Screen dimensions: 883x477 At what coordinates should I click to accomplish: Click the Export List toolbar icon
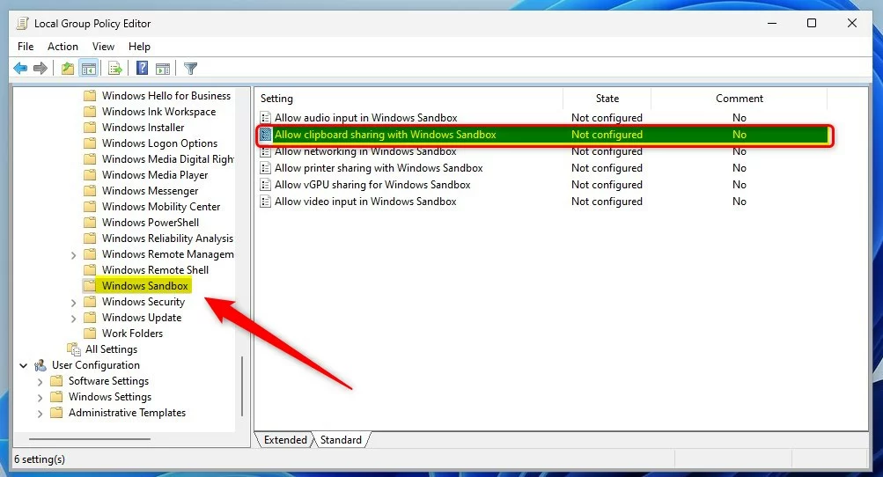(x=114, y=69)
